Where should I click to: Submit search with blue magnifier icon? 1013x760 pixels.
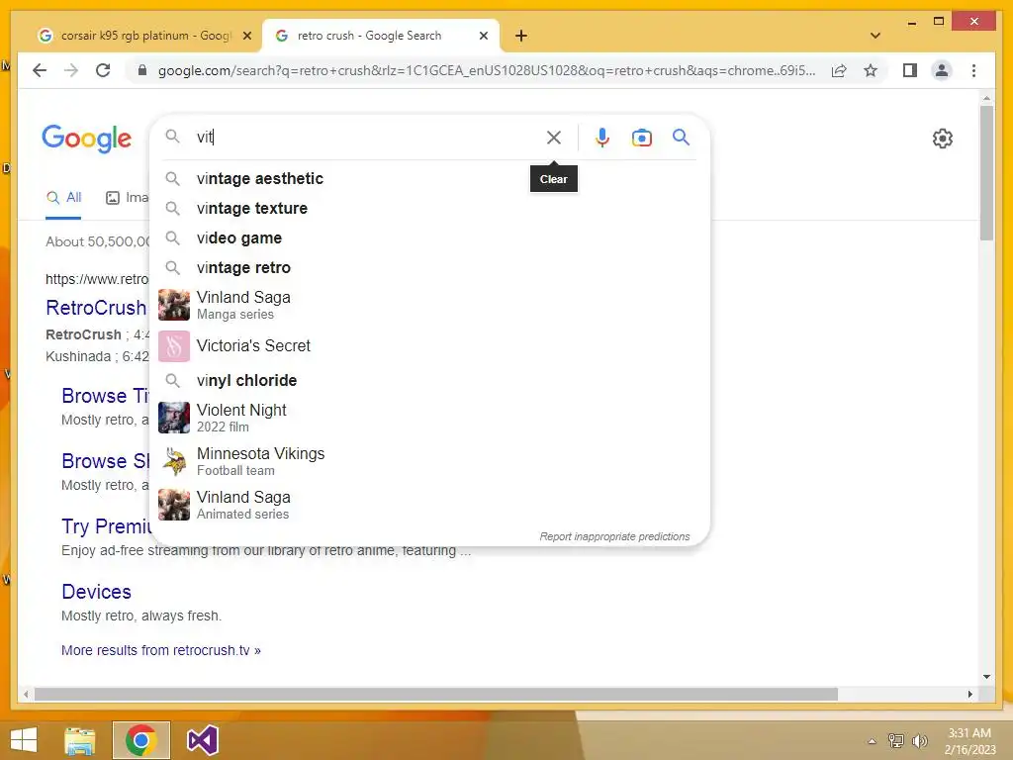pyautogui.click(x=681, y=137)
